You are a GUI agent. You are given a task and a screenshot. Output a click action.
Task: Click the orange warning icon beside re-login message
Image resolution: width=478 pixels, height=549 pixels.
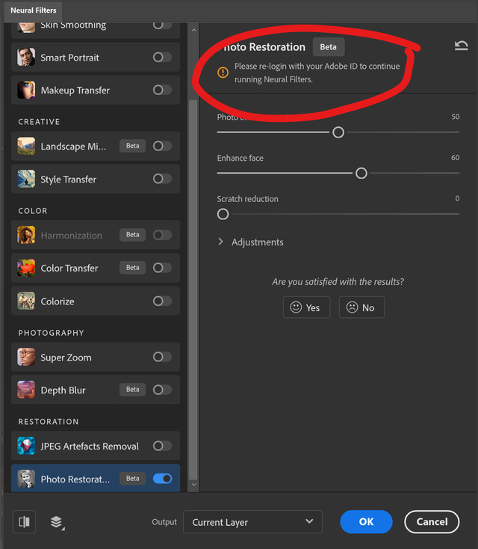(x=223, y=73)
